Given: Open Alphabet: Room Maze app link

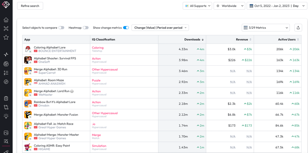Looking at the screenshot, I should pos(49,80).
